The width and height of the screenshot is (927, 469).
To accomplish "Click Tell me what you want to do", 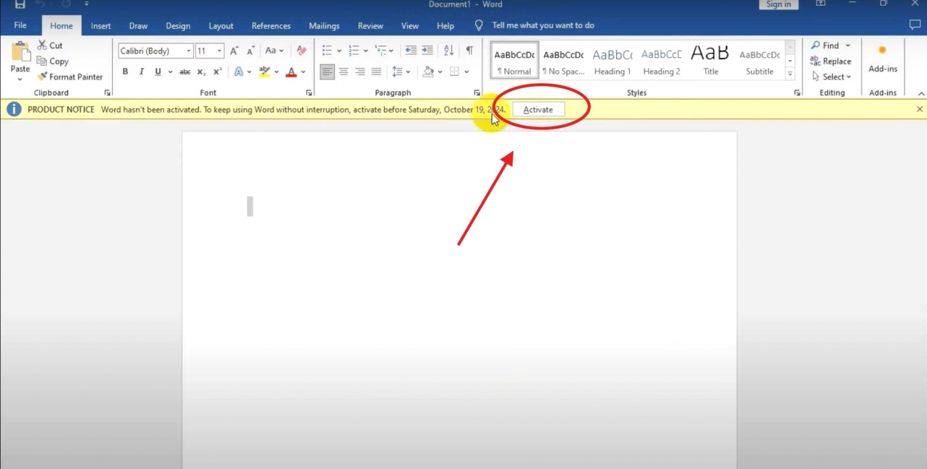I will coord(543,25).
